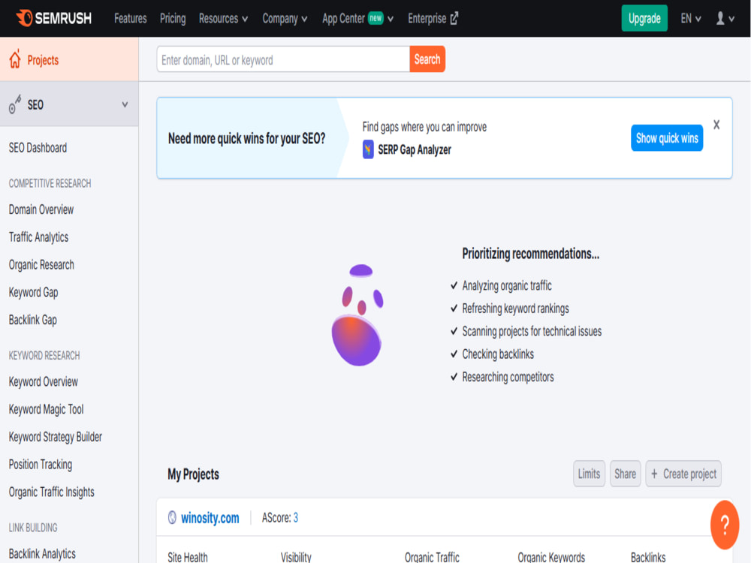751x563 pixels.
Task: Open the user account profile icon
Action: pyautogui.click(x=720, y=18)
